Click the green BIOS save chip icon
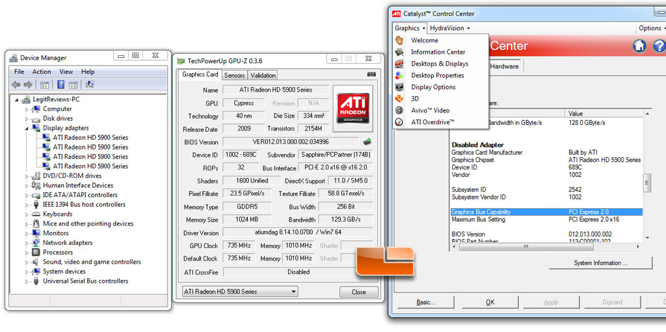The width and height of the screenshot is (666, 332). tap(367, 142)
